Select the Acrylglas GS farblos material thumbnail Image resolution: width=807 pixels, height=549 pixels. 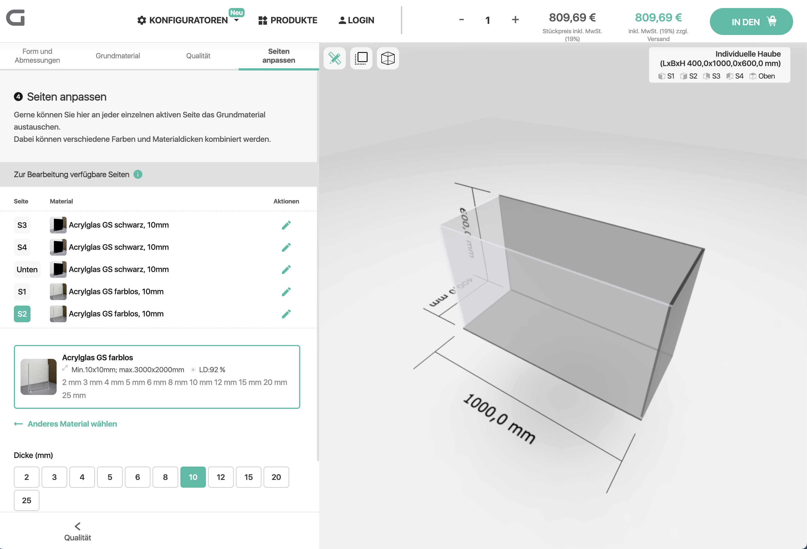click(39, 377)
